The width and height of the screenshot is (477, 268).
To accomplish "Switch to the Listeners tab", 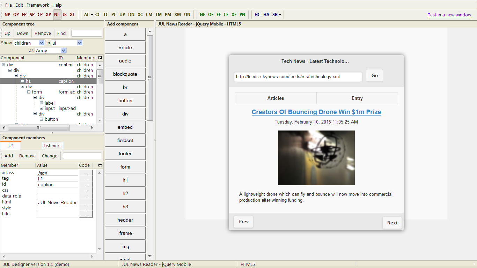I will 52,146.
